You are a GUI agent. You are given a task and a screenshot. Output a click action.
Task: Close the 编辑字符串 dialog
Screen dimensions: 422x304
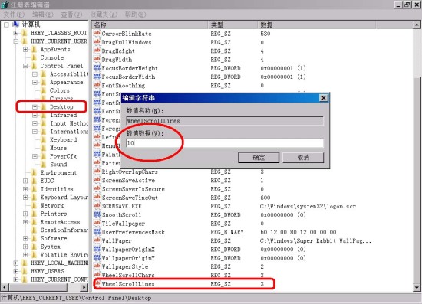tap(324, 98)
